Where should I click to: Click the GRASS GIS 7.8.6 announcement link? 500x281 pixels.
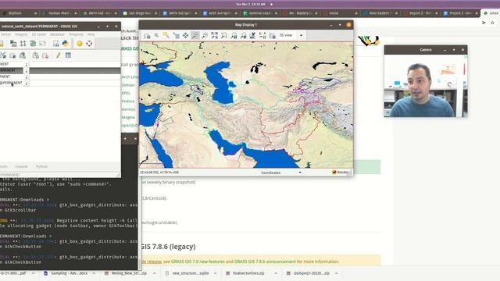tap(265, 261)
